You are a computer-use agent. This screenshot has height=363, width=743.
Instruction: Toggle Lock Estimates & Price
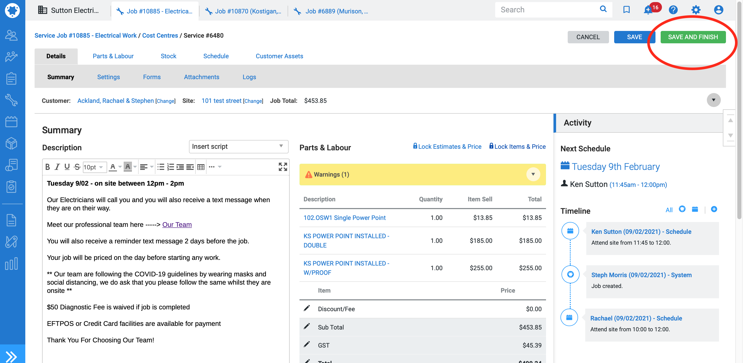click(x=447, y=146)
